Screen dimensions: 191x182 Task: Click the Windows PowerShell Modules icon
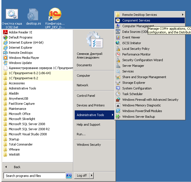pyautogui.click(x=118, y=111)
